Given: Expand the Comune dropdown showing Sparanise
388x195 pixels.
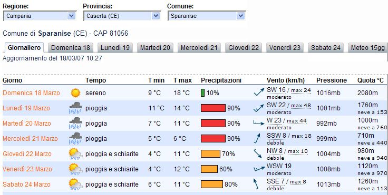Looking at the screenshot, I should click(x=206, y=16).
